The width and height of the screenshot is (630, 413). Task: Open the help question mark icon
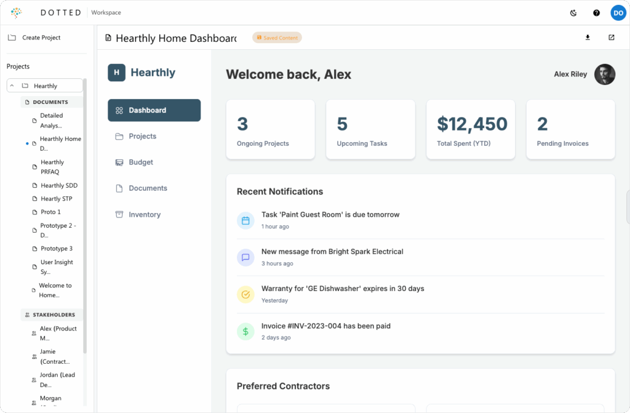[596, 12]
